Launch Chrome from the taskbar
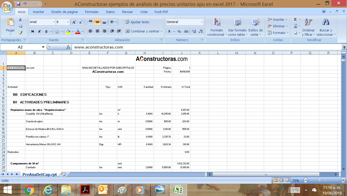 [x=29, y=190]
